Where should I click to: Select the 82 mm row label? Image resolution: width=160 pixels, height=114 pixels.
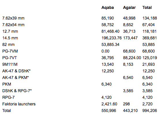pyautogui.click(x=8, y=45)
